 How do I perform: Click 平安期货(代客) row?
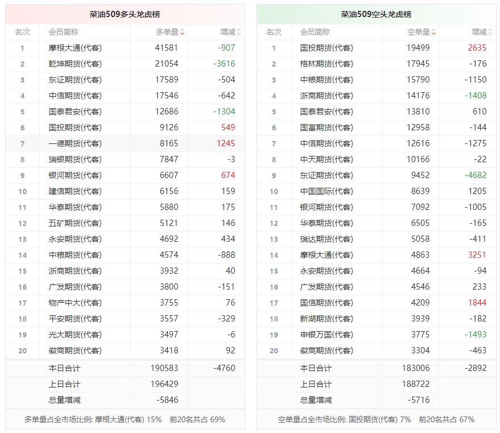pyautogui.click(x=125, y=319)
